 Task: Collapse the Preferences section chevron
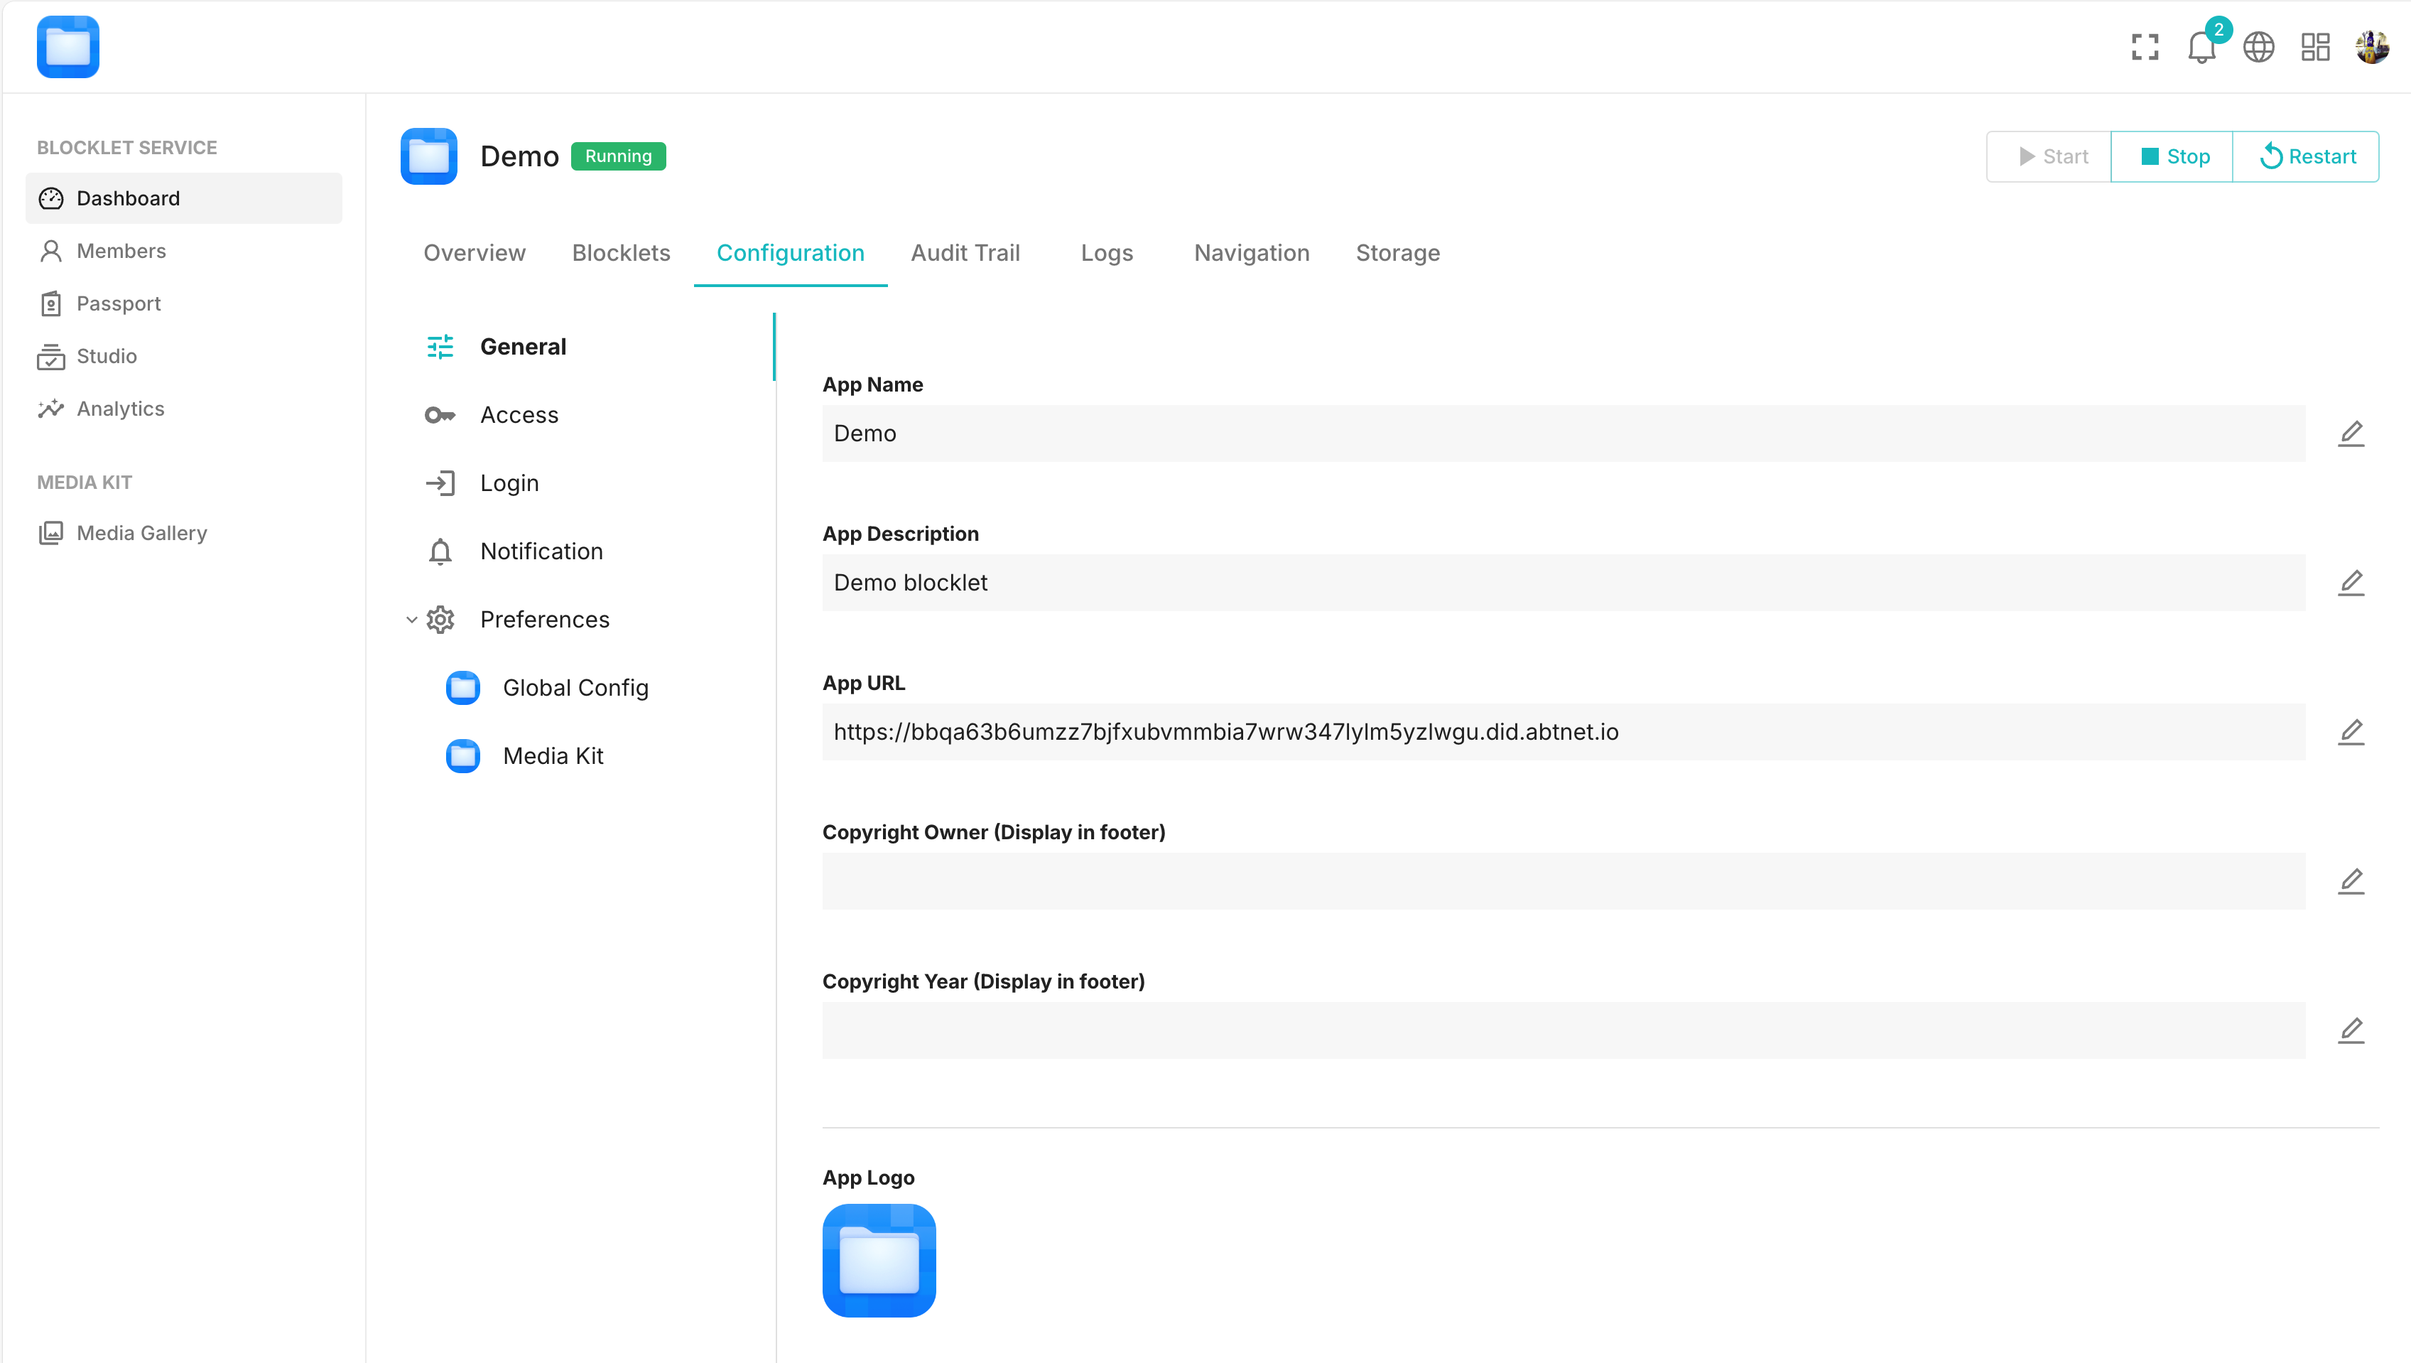(x=412, y=620)
